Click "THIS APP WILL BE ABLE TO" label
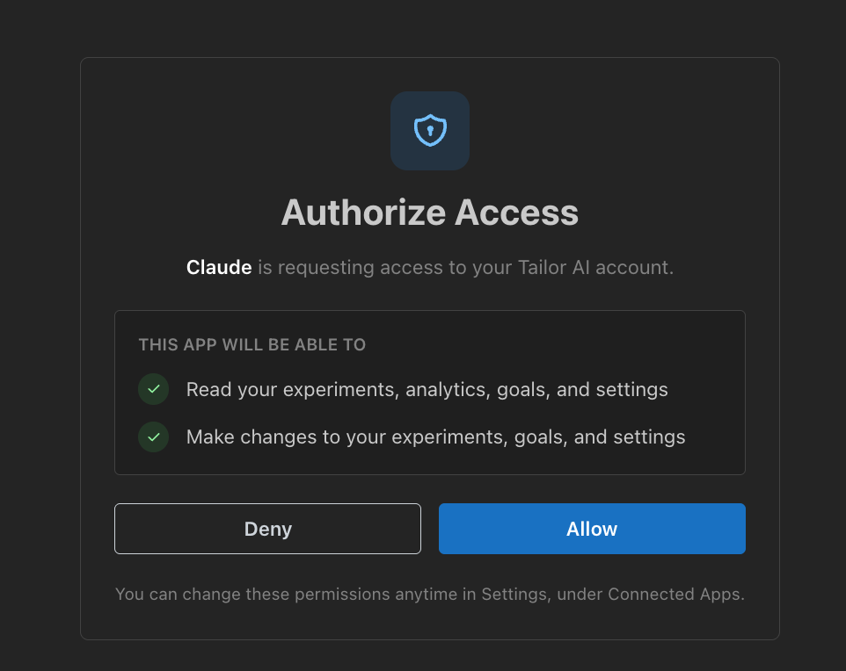846x671 pixels. tap(252, 344)
